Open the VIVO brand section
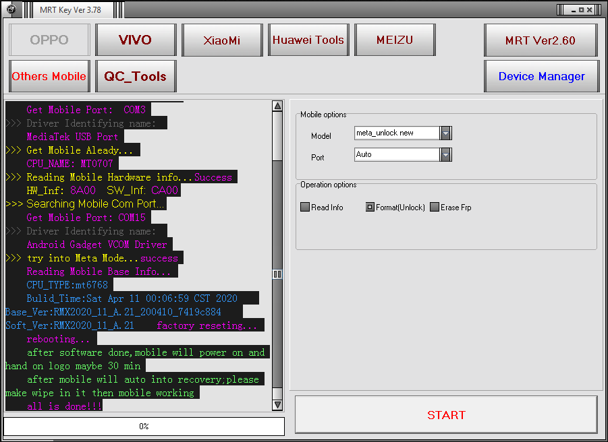The height and width of the screenshot is (442, 608). (136, 40)
